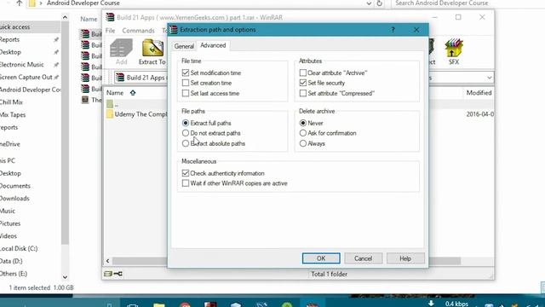Click WinRAR horizontal scrollbar left arrow
Viewport: 545px width, 307px height.
point(108,261)
